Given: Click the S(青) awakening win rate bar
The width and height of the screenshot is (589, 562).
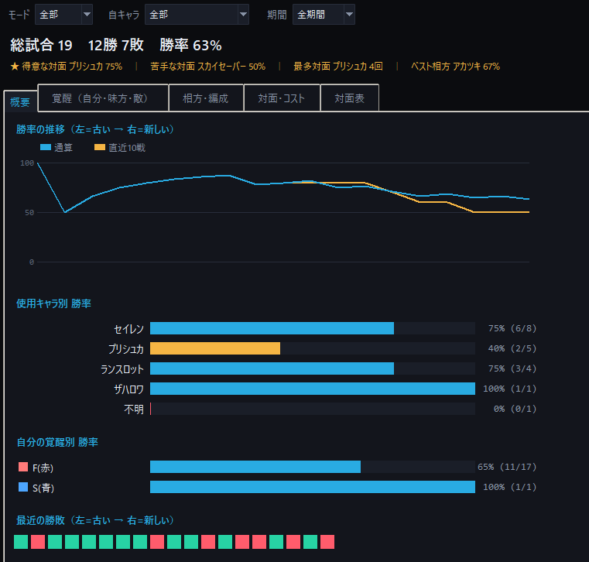Looking at the screenshot, I should pyautogui.click(x=313, y=487).
